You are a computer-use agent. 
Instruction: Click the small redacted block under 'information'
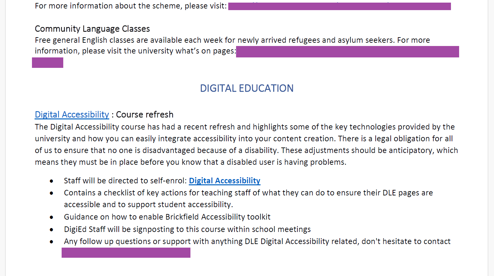pos(48,63)
